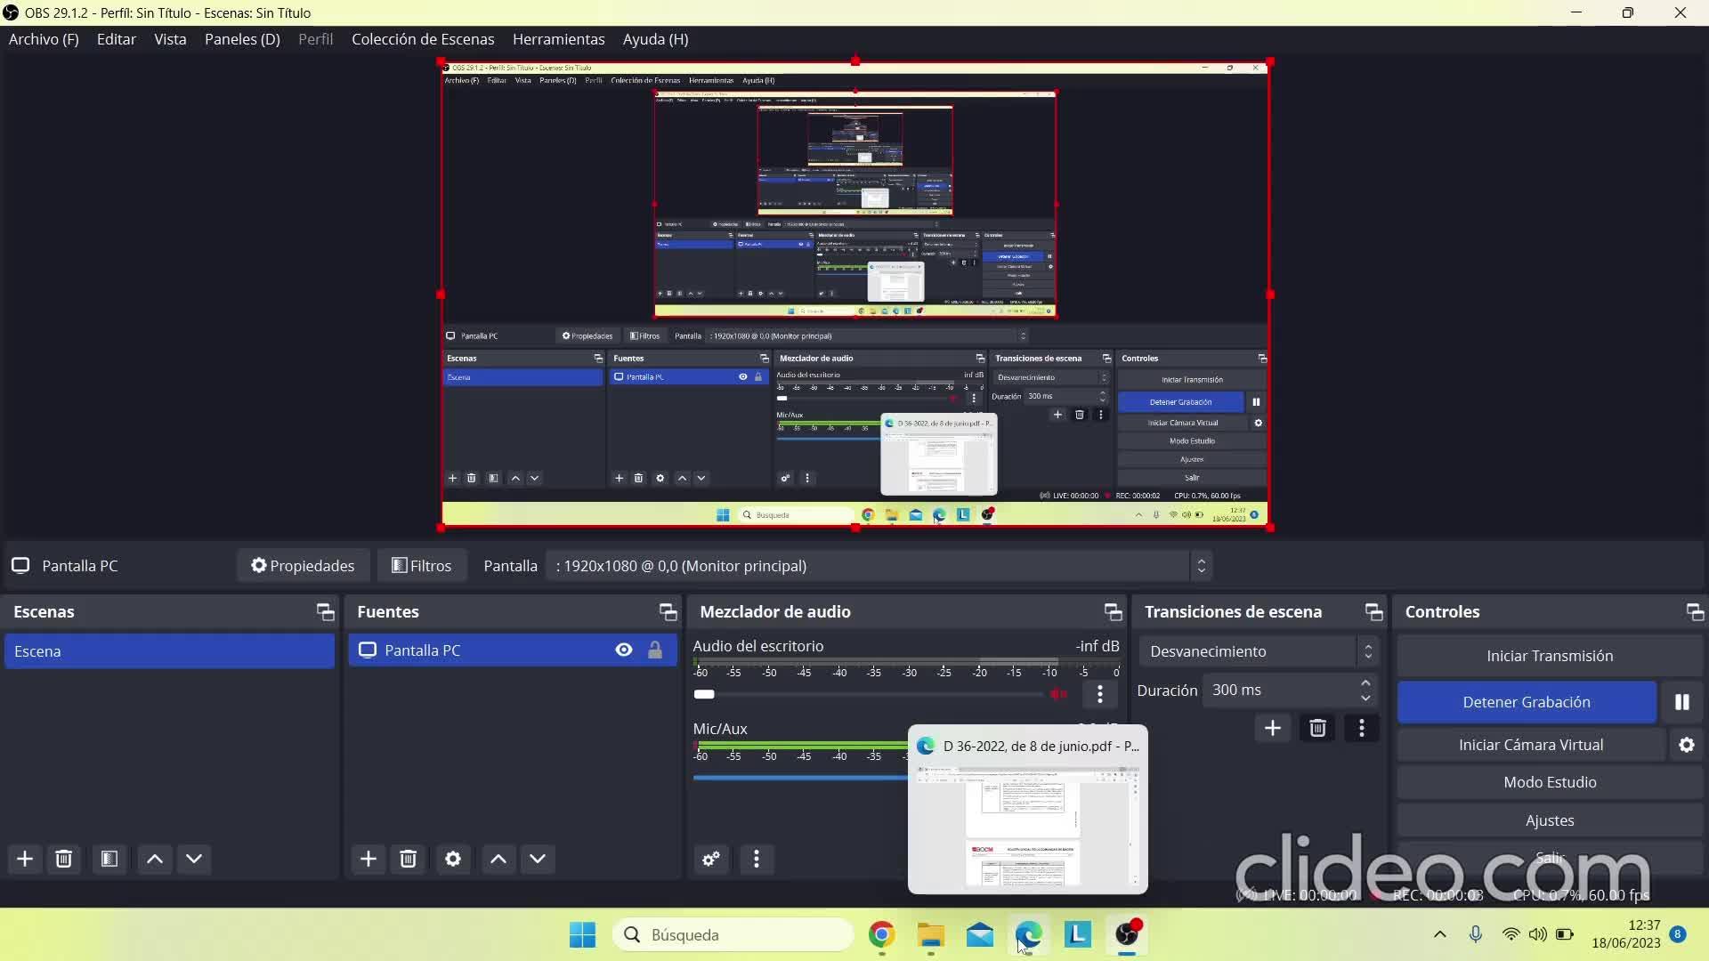
Task: Add a new scene transition plus icon
Action: (1273, 728)
